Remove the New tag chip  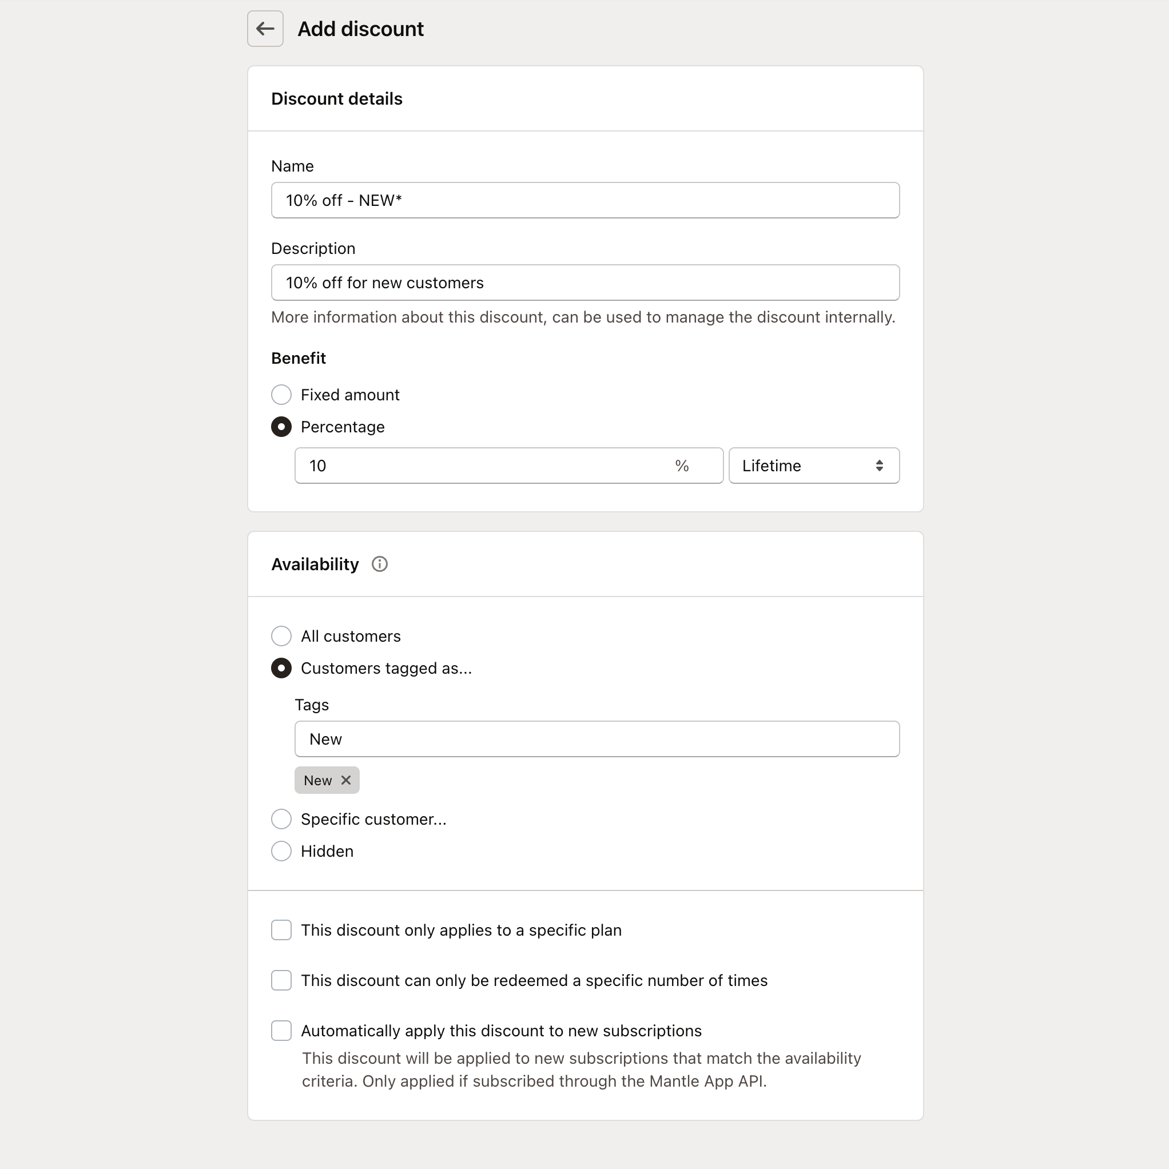pos(346,780)
